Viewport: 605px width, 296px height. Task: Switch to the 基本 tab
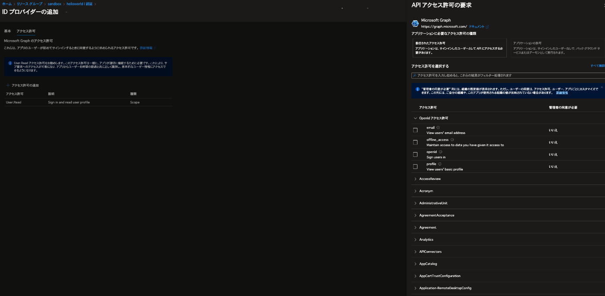click(x=7, y=31)
